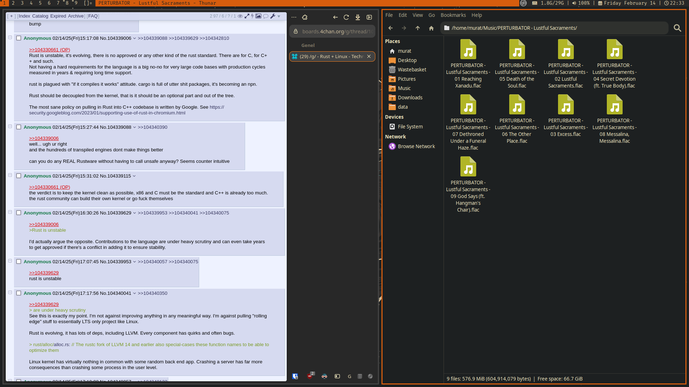Tick checkbox of post No.104339088
The height and width of the screenshot is (387, 689).
[19, 127]
